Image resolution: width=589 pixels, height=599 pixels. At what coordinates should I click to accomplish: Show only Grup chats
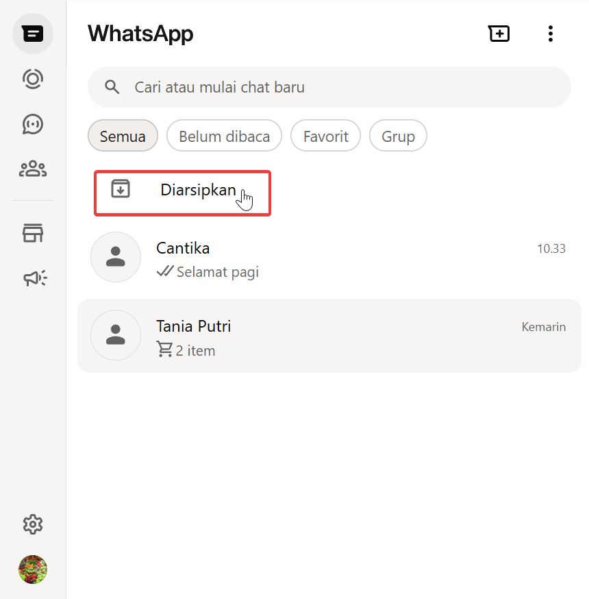coord(398,136)
